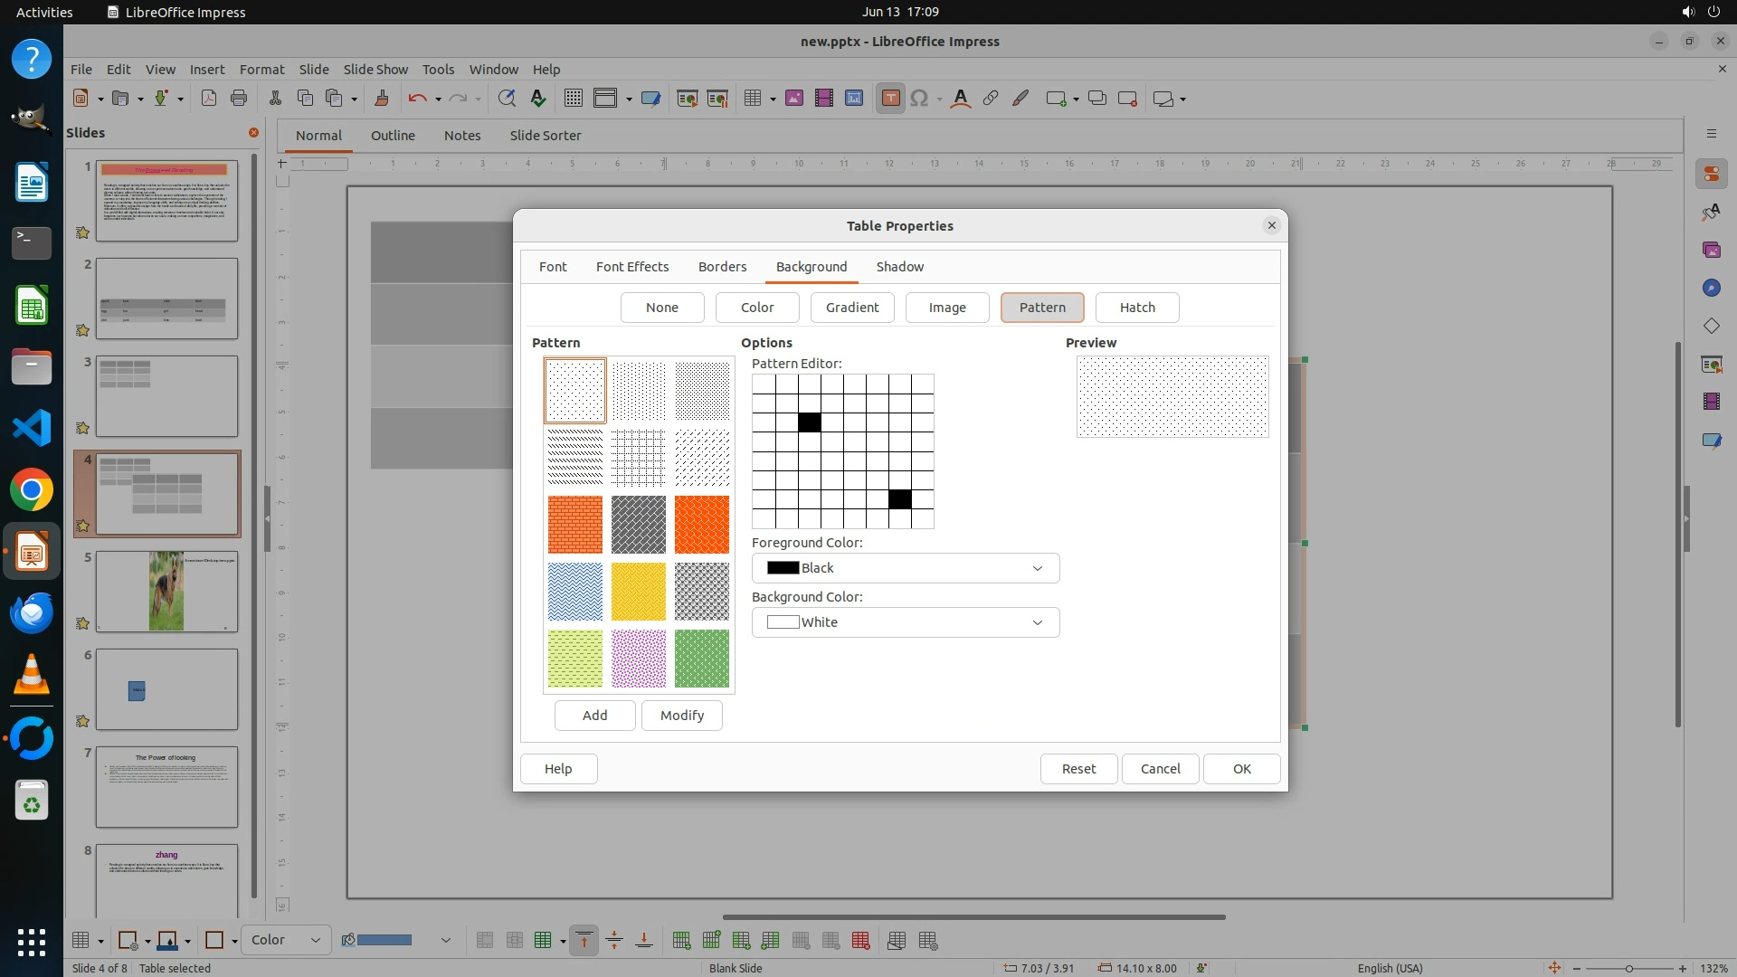Switch the background type to Hatch
1737x977 pixels.
(1136, 308)
